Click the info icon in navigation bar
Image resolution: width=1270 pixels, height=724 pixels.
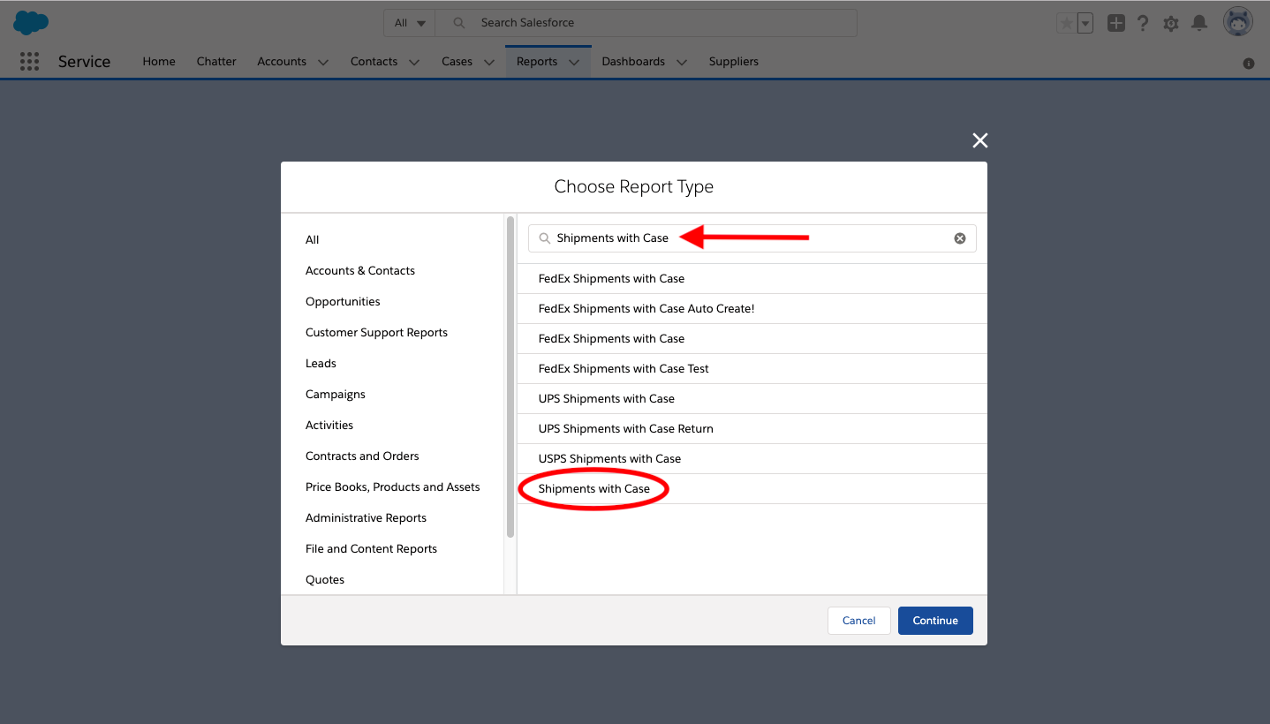[x=1249, y=64]
